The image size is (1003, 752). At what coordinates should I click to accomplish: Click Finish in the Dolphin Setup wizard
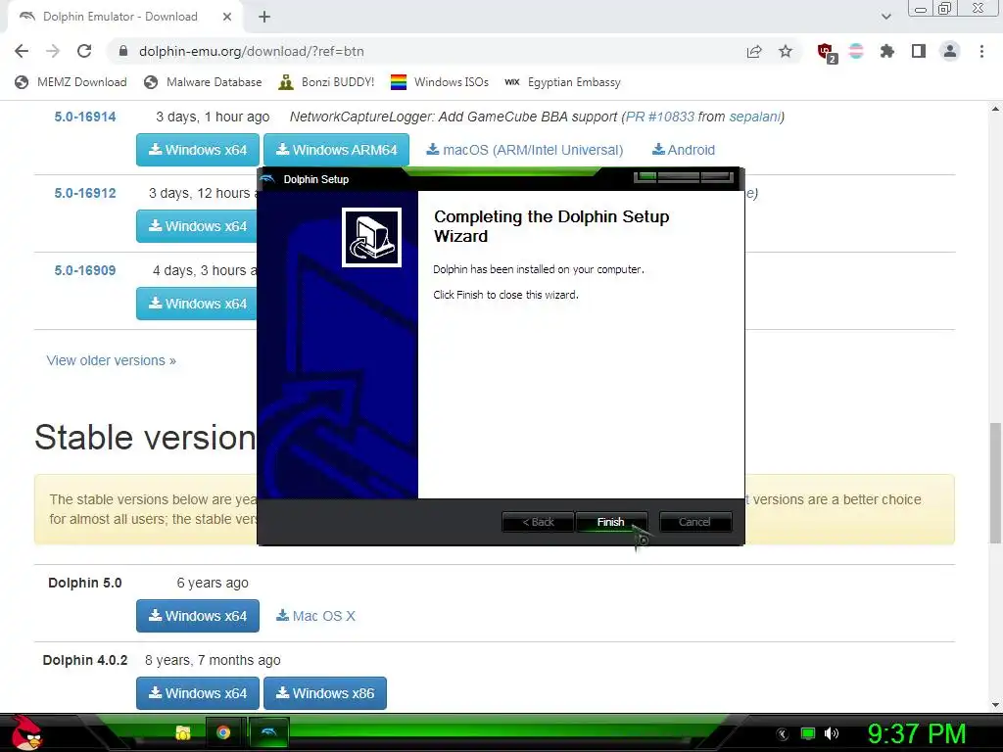[611, 522]
